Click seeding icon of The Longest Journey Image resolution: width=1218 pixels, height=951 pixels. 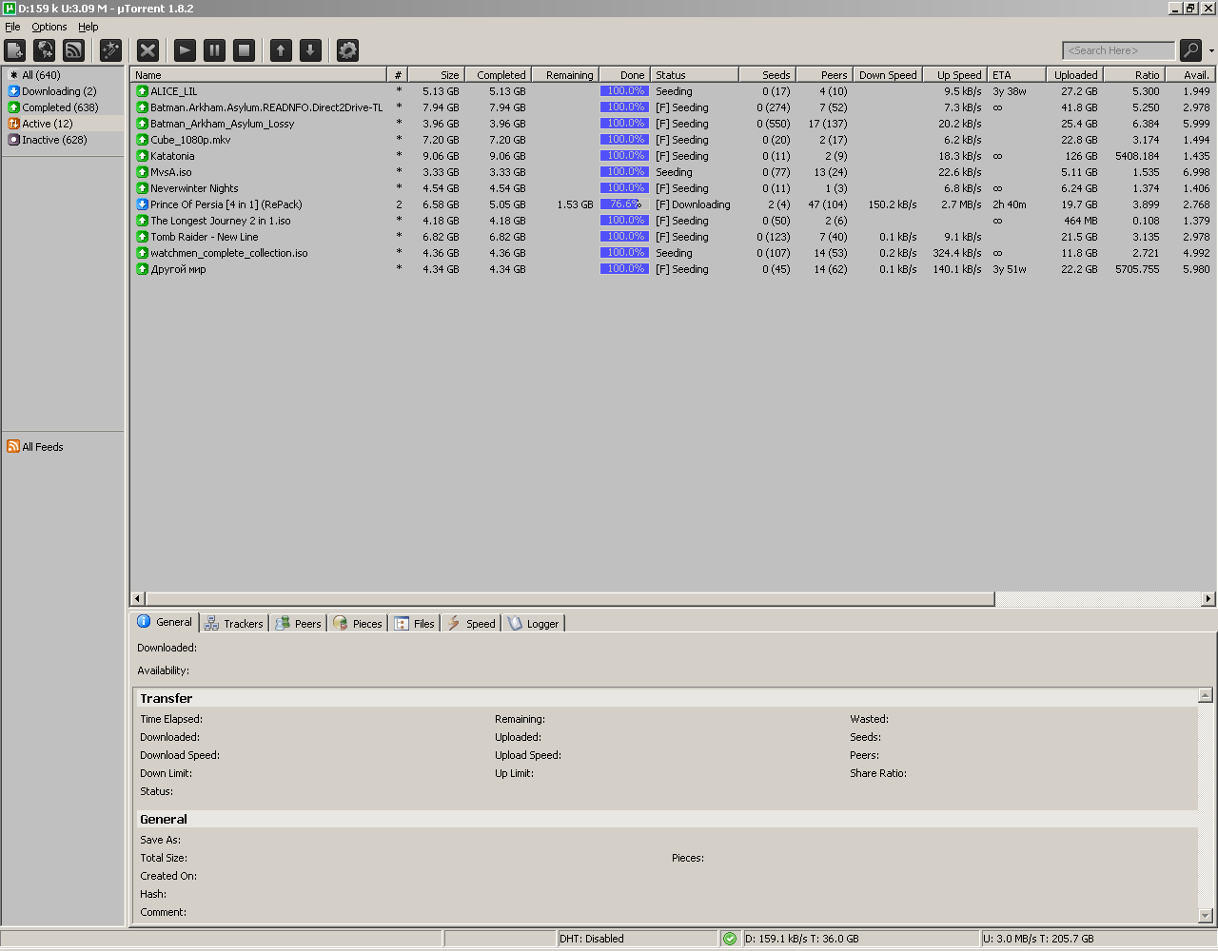[143, 221]
